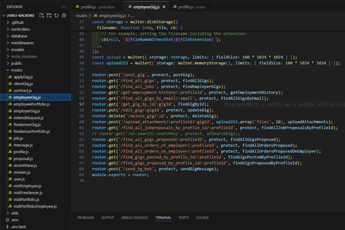The image size is (345, 230).
Task: Open the PORTS panel tab
Action: pos(184,218)
